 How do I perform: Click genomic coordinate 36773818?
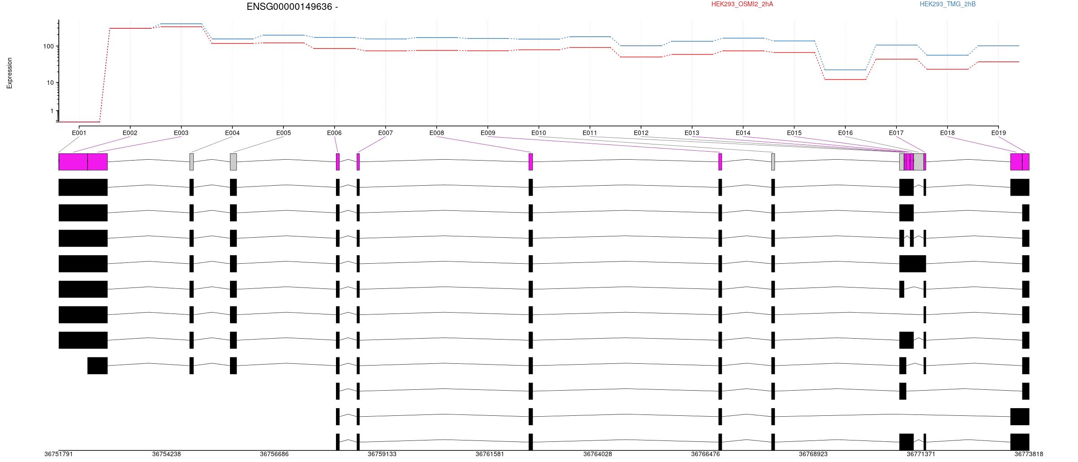pyautogui.click(x=1029, y=454)
